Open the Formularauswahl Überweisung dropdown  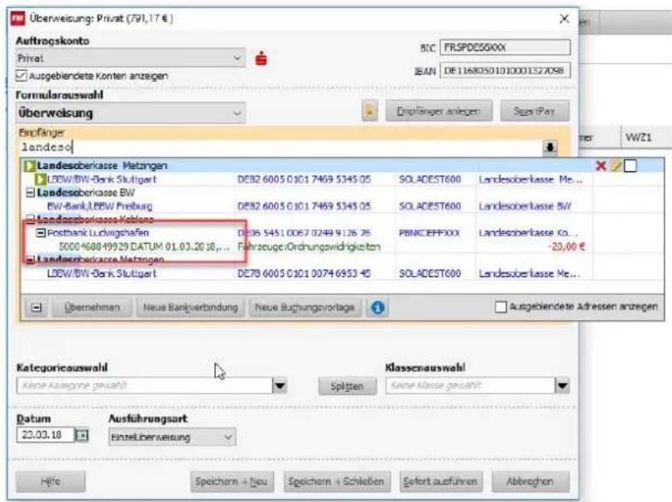tap(131, 113)
